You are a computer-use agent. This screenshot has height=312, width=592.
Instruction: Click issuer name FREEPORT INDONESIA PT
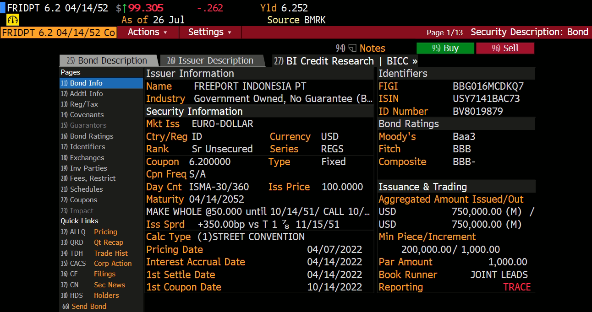pyautogui.click(x=250, y=86)
